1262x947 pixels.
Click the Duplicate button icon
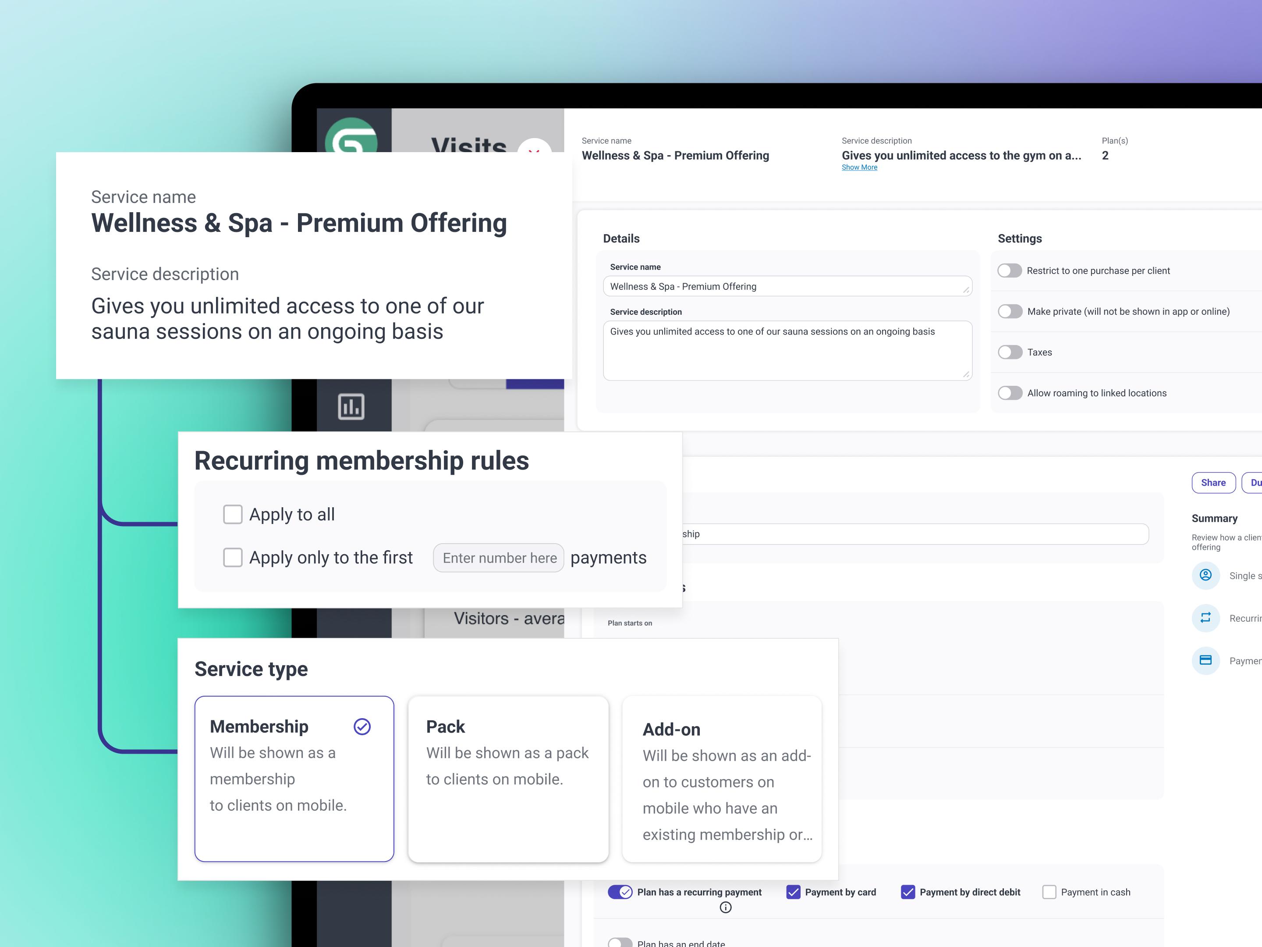coord(1254,481)
